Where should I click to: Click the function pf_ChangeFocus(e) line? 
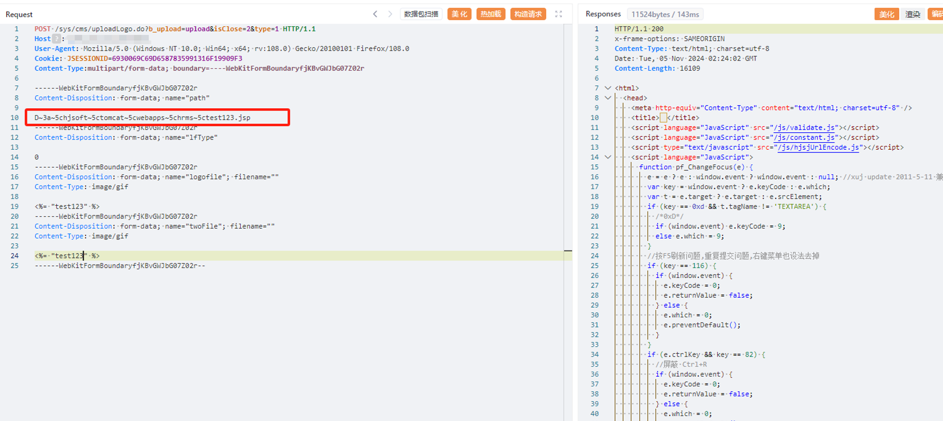tap(696, 167)
